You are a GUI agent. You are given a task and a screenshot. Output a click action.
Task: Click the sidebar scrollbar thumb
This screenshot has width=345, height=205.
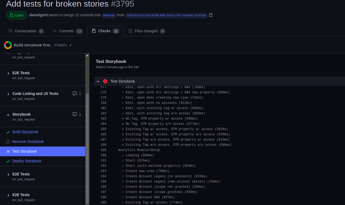point(87,148)
